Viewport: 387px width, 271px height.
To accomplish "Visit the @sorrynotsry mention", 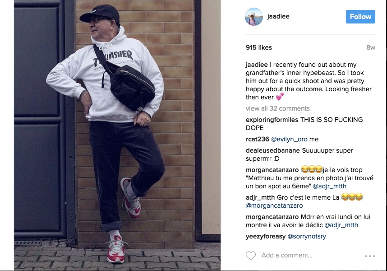I will pos(307,236).
